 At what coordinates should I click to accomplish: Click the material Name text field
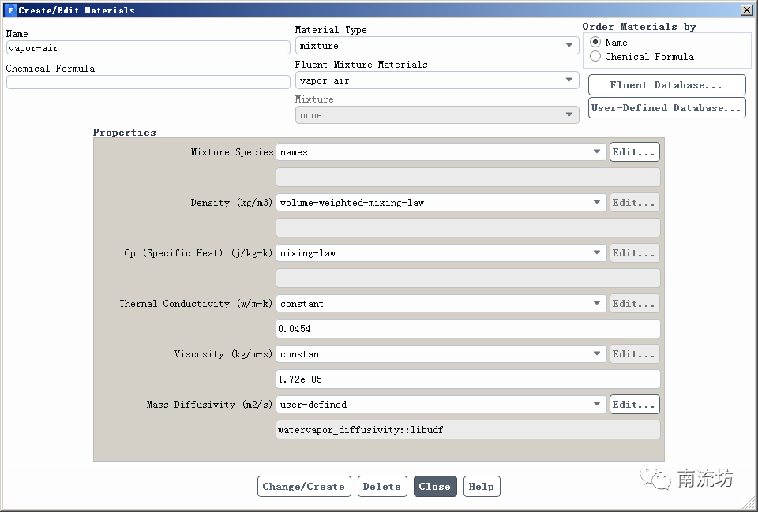point(148,48)
